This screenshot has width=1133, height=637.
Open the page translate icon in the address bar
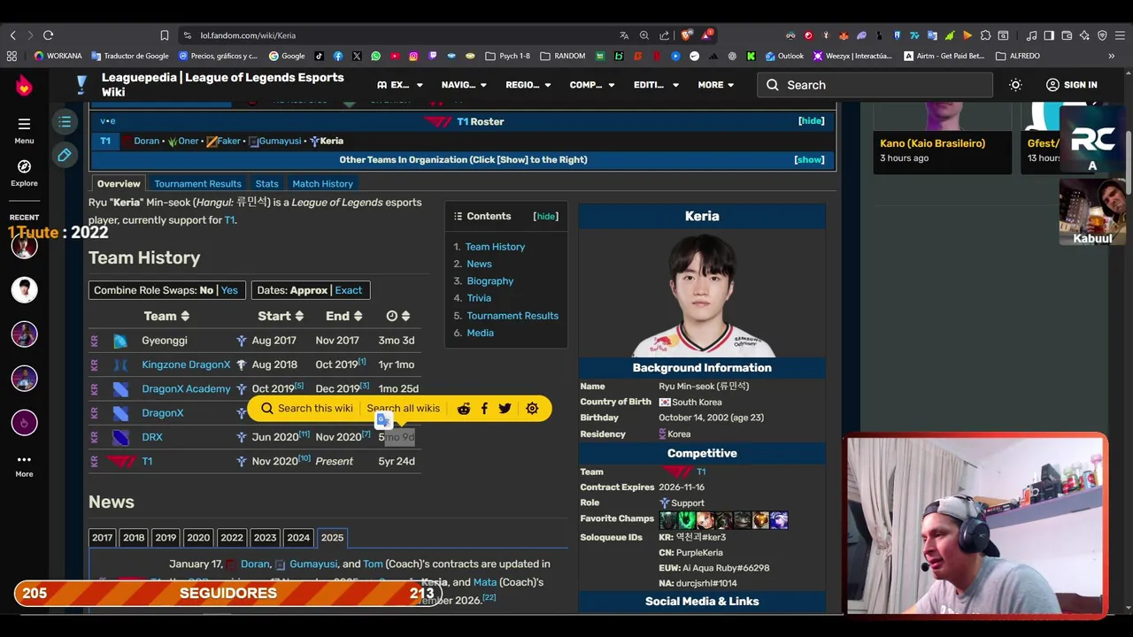coord(624,35)
